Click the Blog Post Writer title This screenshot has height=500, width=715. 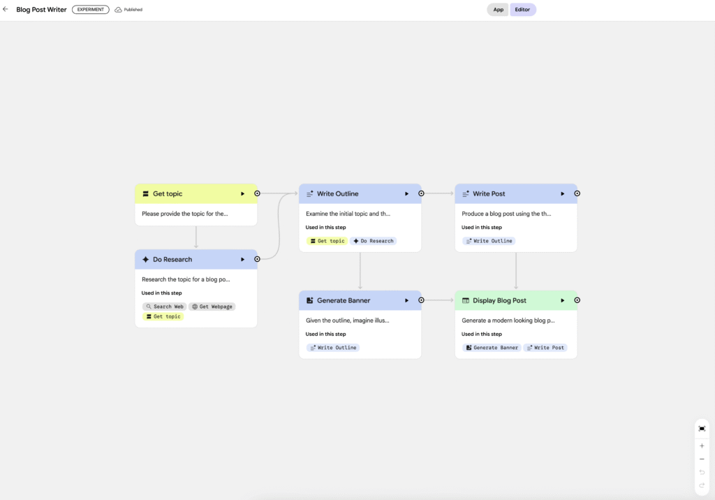pyautogui.click(x=41, y=10)
